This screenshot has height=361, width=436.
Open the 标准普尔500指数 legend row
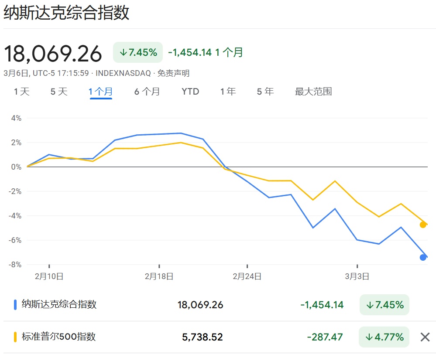click(x=58, y=337)
